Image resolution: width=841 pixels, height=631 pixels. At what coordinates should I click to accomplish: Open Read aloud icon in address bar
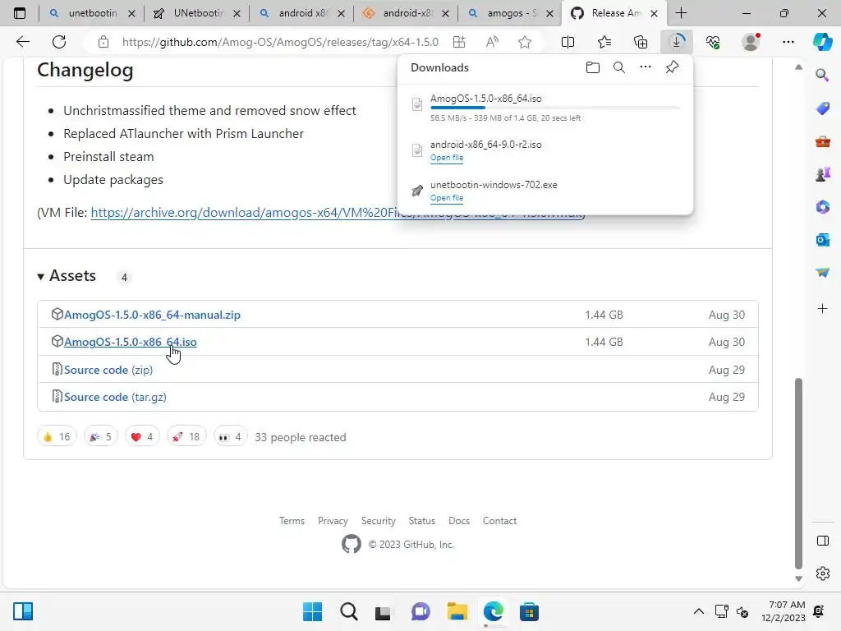(492, 42)
